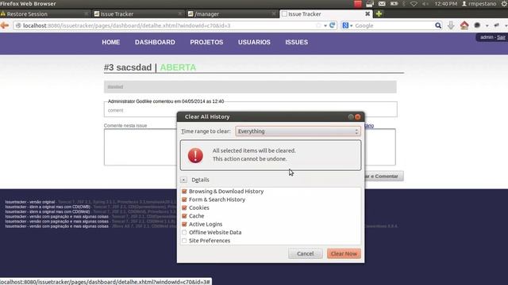Switch to the Restore Session tab
The width and height of the screenshot is (508, 285).
tap(44, 14)
